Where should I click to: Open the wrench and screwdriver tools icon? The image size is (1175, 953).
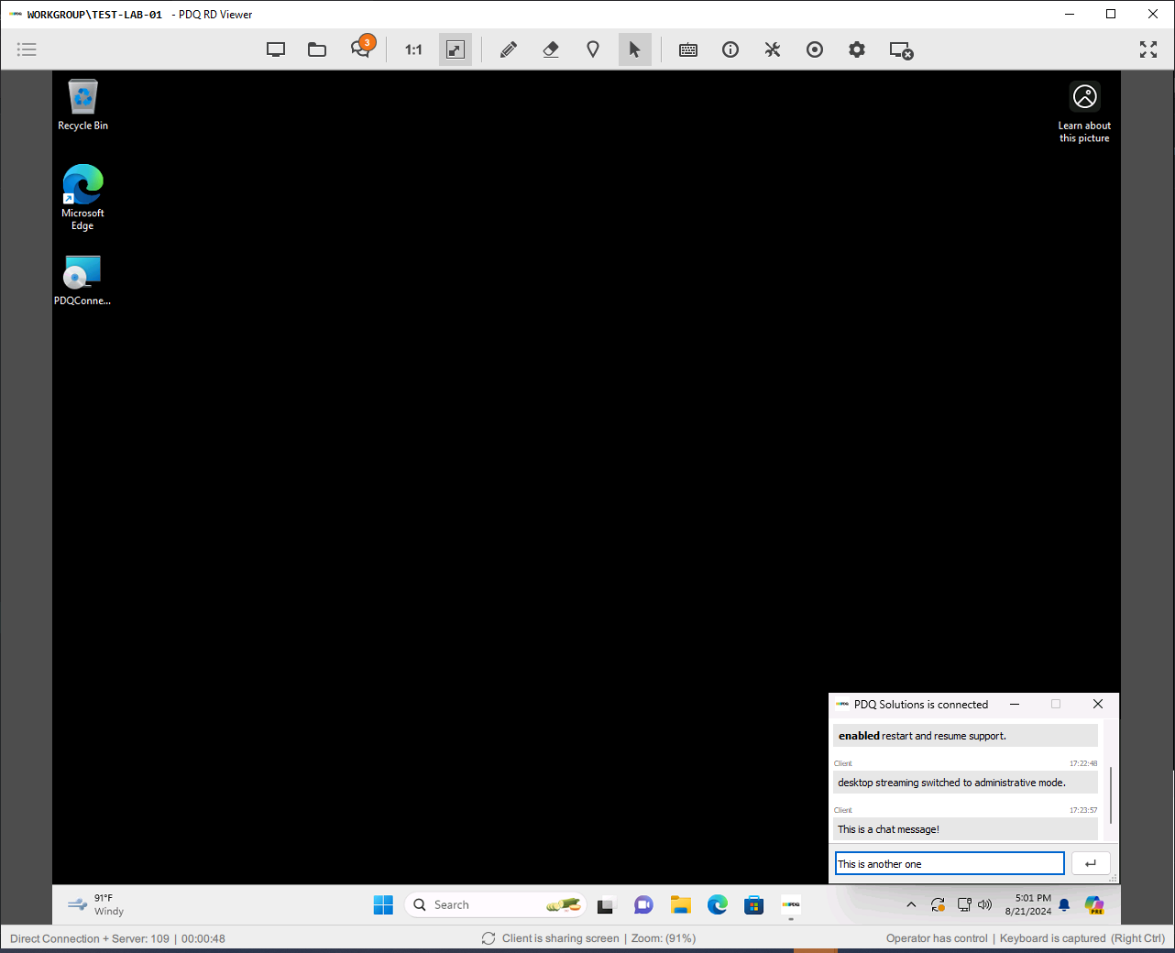(773, 49)
